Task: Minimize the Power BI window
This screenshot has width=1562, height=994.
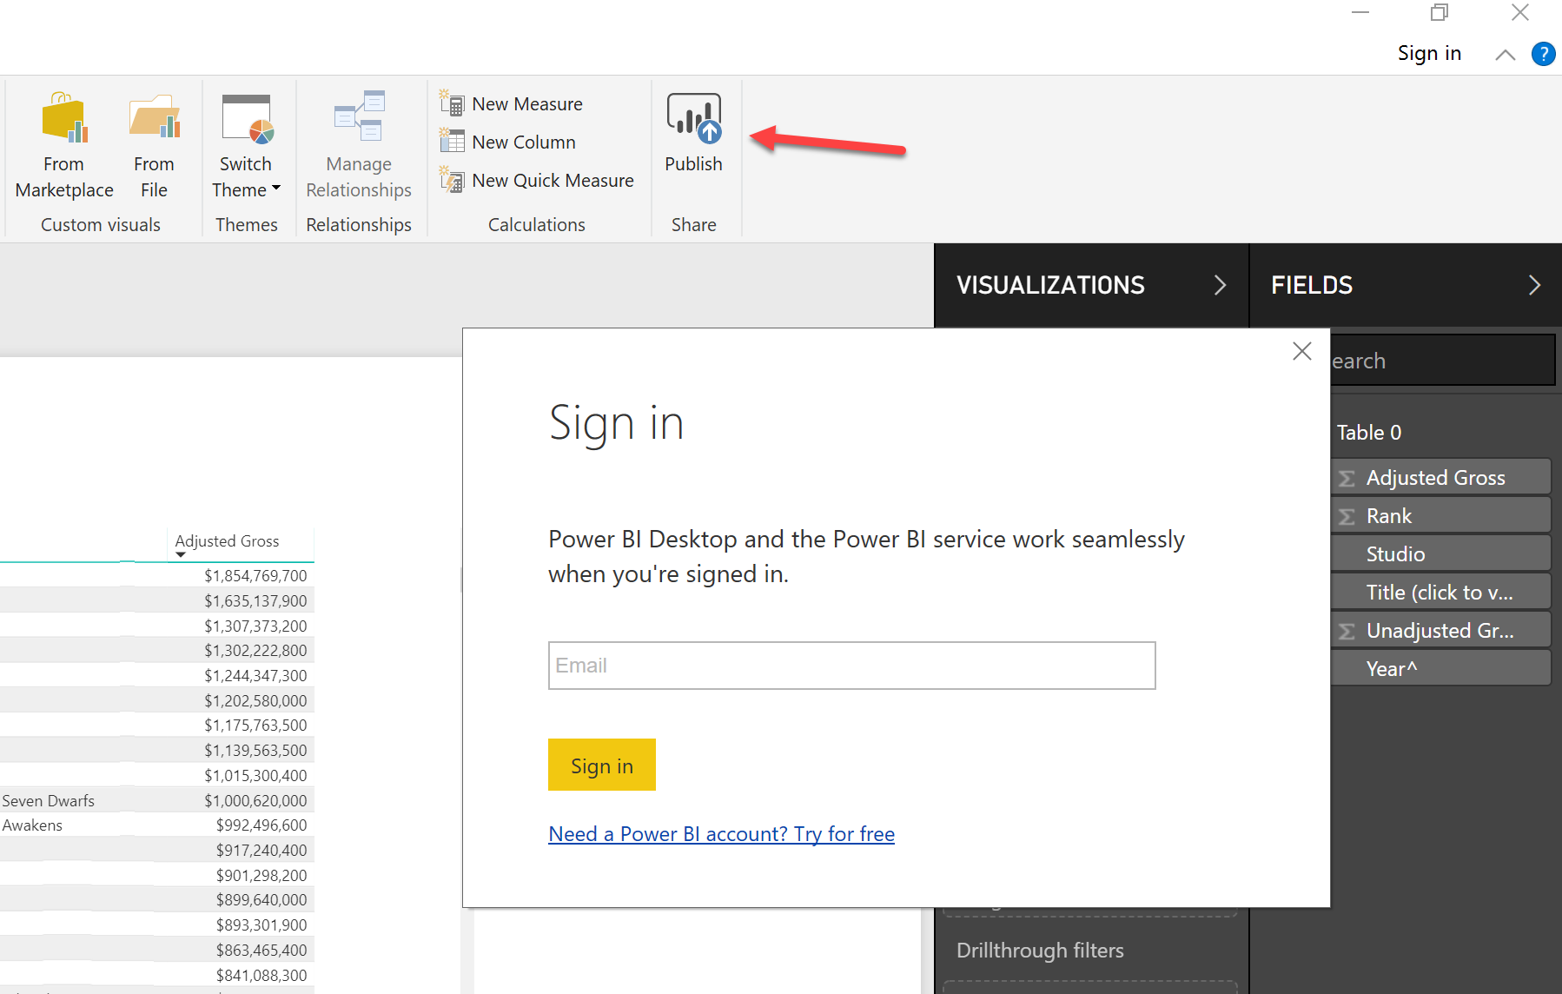Action: pos(1360,12)
